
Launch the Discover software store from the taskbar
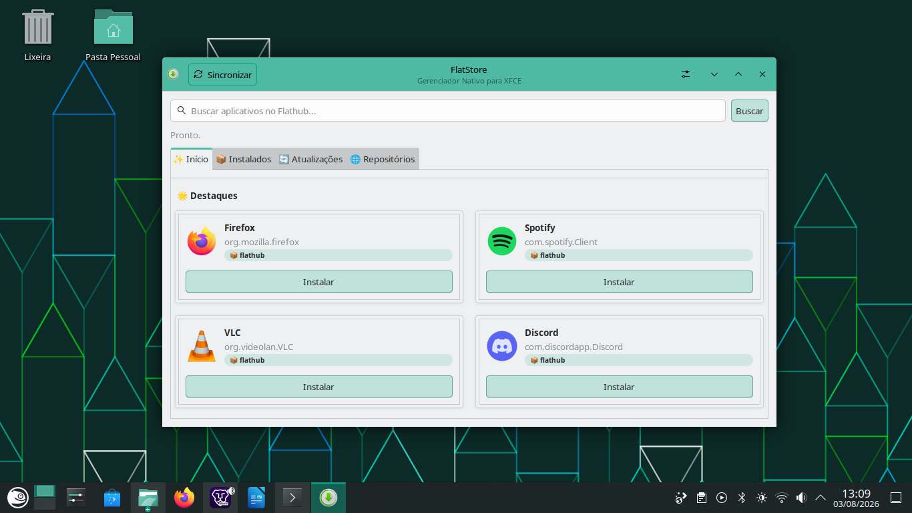(112, 498)
